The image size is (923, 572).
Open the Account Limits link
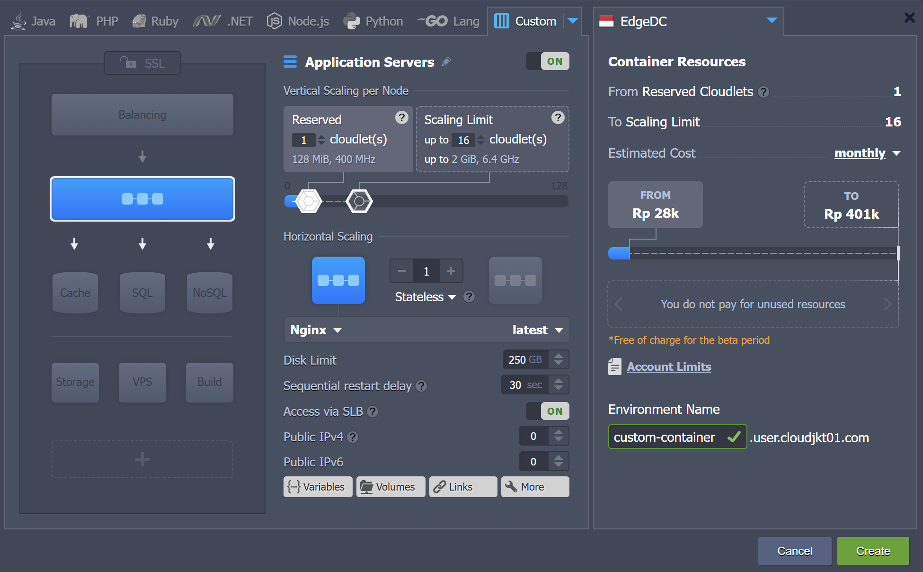tap(669, 367)
